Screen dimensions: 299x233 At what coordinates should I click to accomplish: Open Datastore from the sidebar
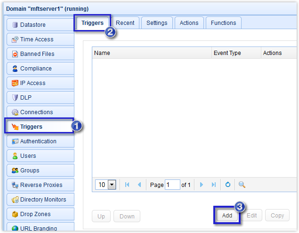(40, 25)
